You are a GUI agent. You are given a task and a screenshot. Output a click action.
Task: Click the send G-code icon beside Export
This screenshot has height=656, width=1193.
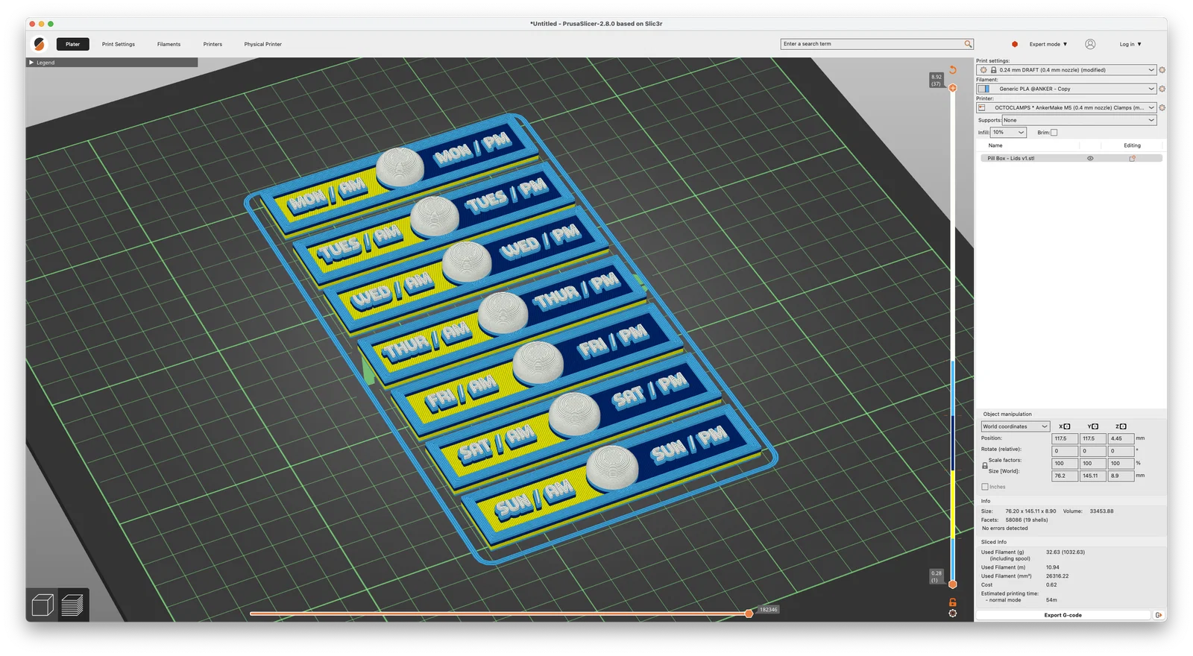[1159, 615]
